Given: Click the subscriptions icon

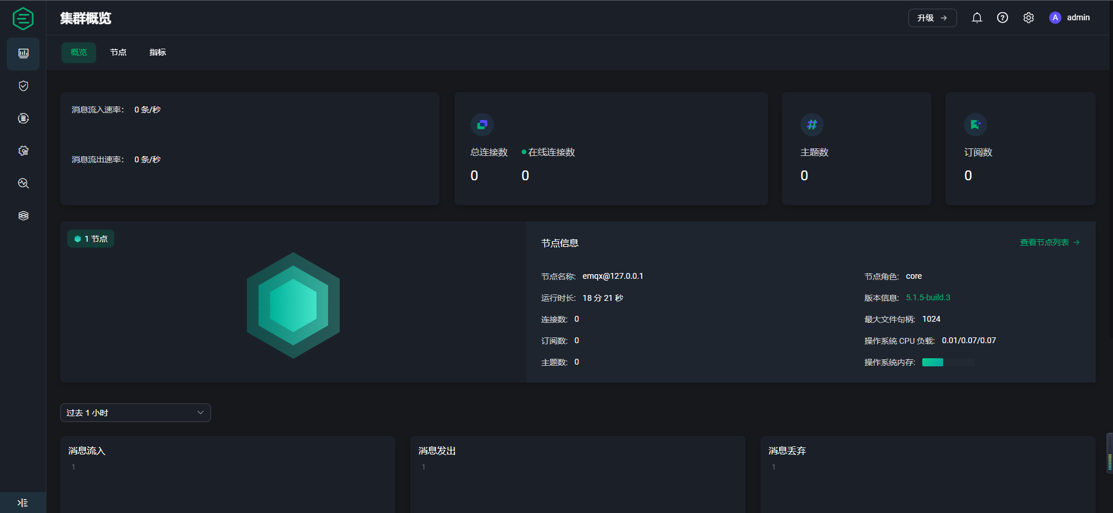Looking at the screenshot, I should point(976,125).
